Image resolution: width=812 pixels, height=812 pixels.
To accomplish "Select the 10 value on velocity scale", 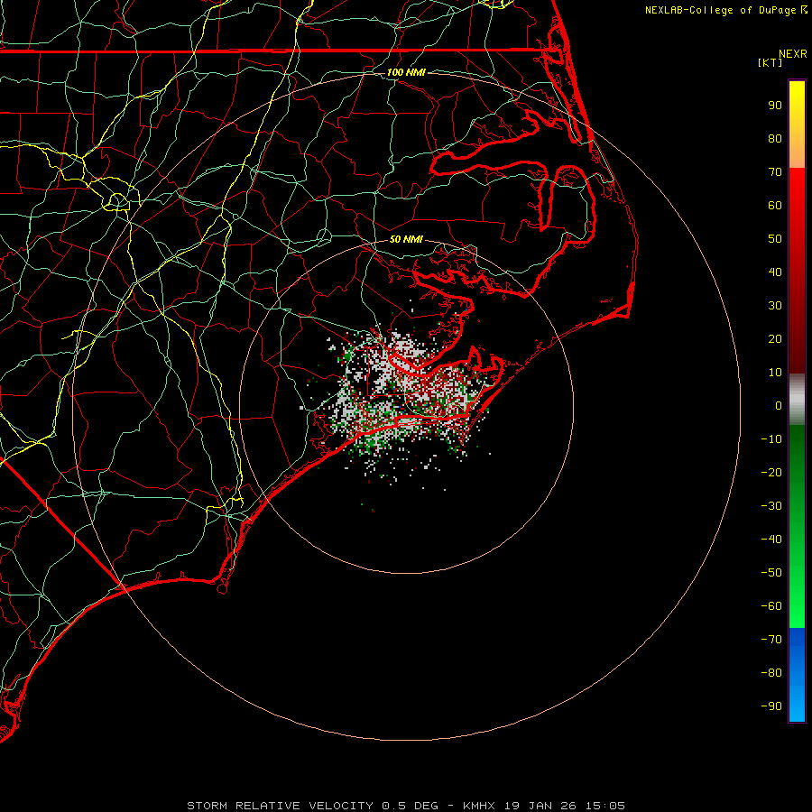I will [775, 373].
